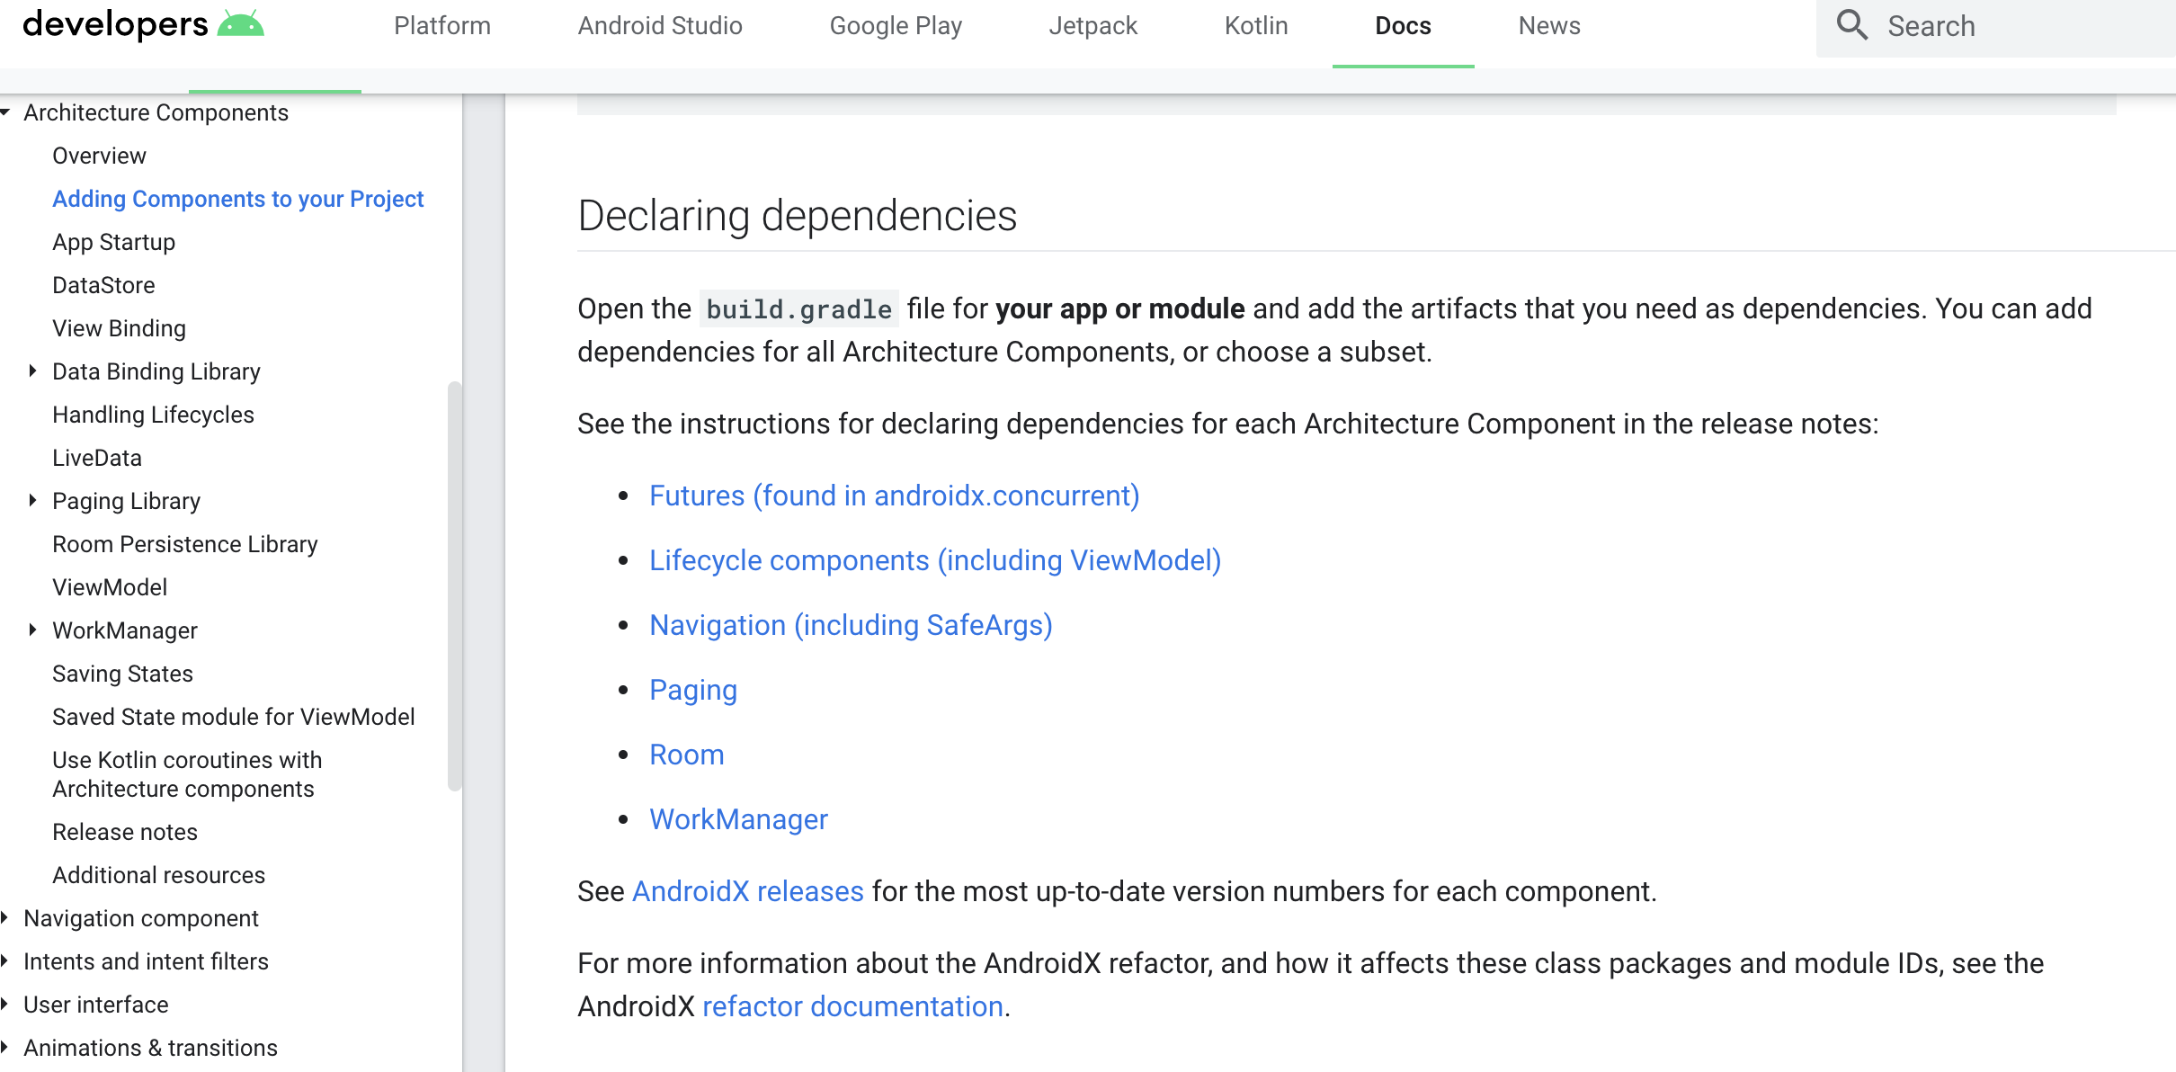Screen dimensions: 2176x1072
Task: Expand the Data Binding Library item
Action: pyautogui.click(x=33, y=371)
